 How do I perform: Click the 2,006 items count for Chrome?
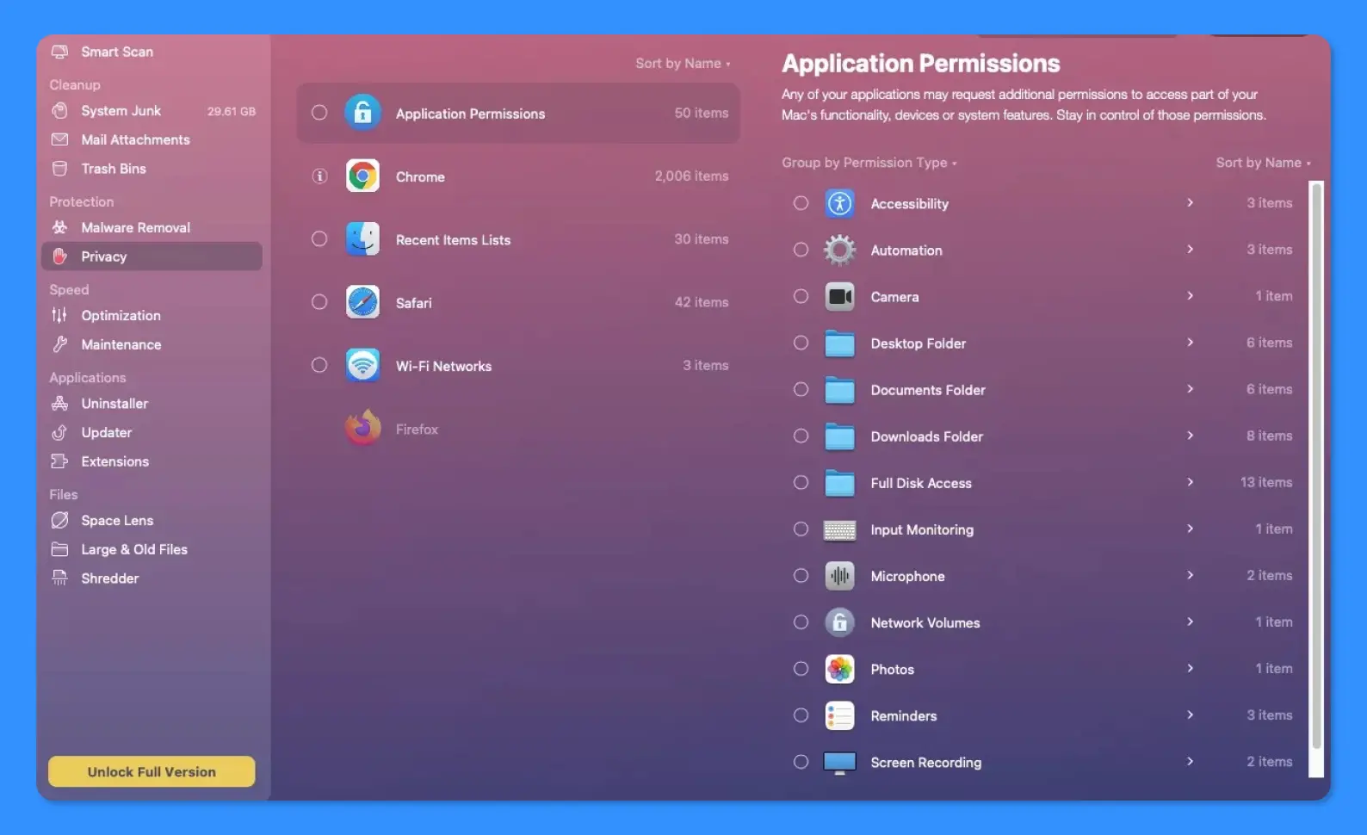(x=691, y=176)
